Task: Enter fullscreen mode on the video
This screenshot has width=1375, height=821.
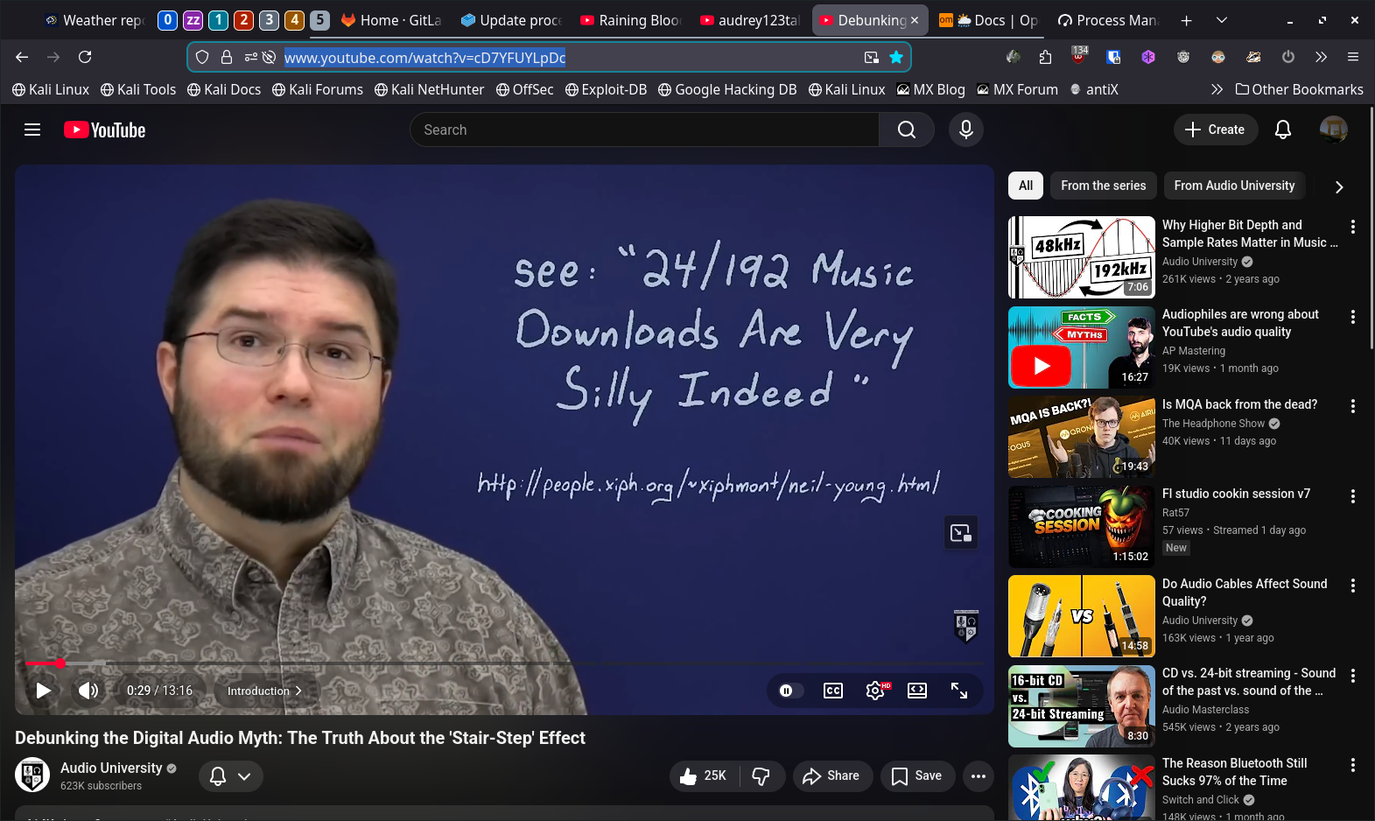Action: pos(959,691)
